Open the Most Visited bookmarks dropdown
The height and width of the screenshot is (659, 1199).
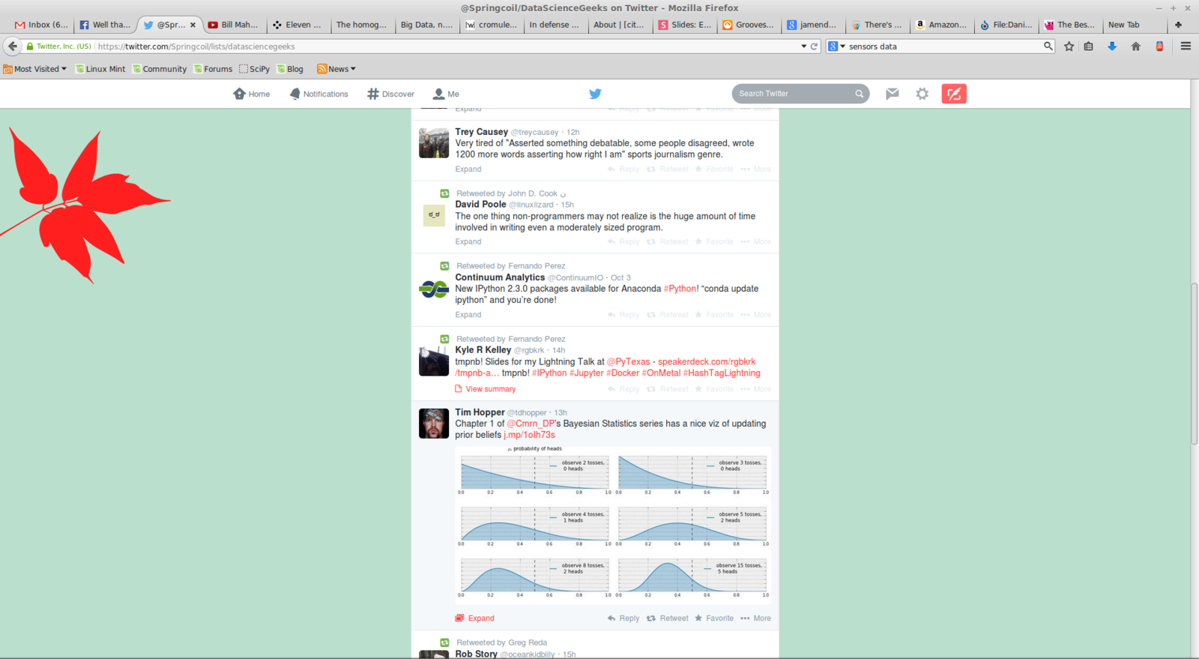coord(35,69)
